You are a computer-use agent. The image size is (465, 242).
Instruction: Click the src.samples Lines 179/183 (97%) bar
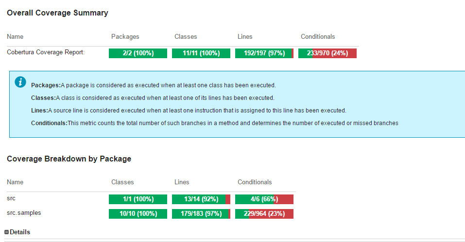201,214
